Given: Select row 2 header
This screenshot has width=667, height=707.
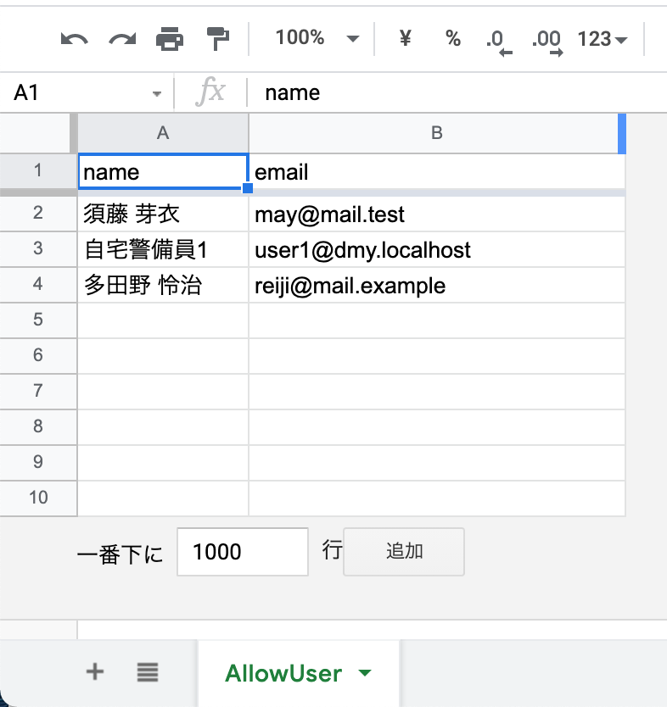Looking at the screenshot, I should click(x=38, y=213).
